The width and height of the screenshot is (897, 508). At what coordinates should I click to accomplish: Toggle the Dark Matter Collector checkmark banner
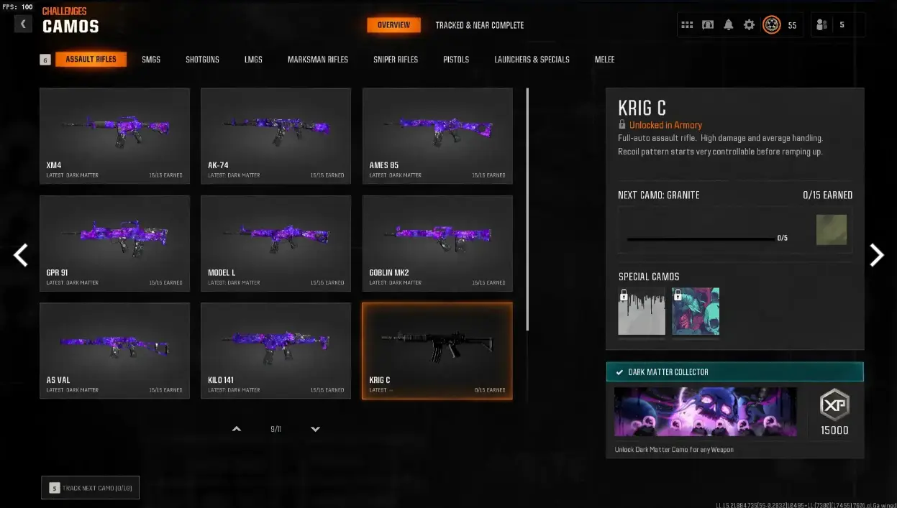tap(734, 371)
